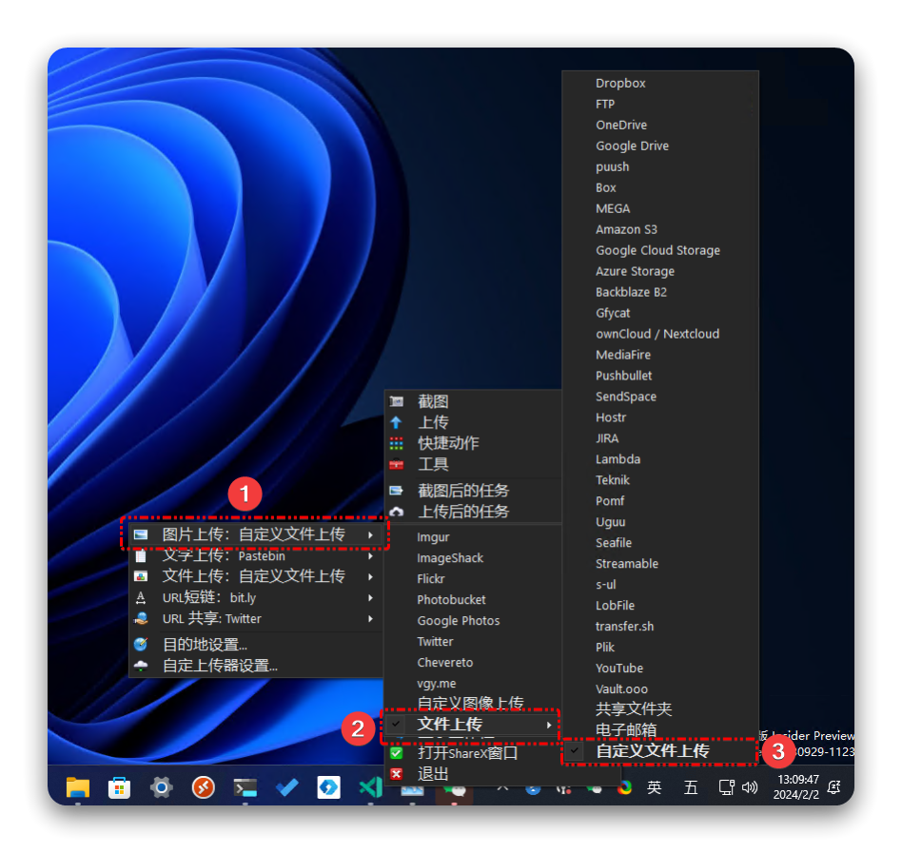Select Gfycat uploader
The width and height of the screenshot is (902, 853).
tap(613, 313)
